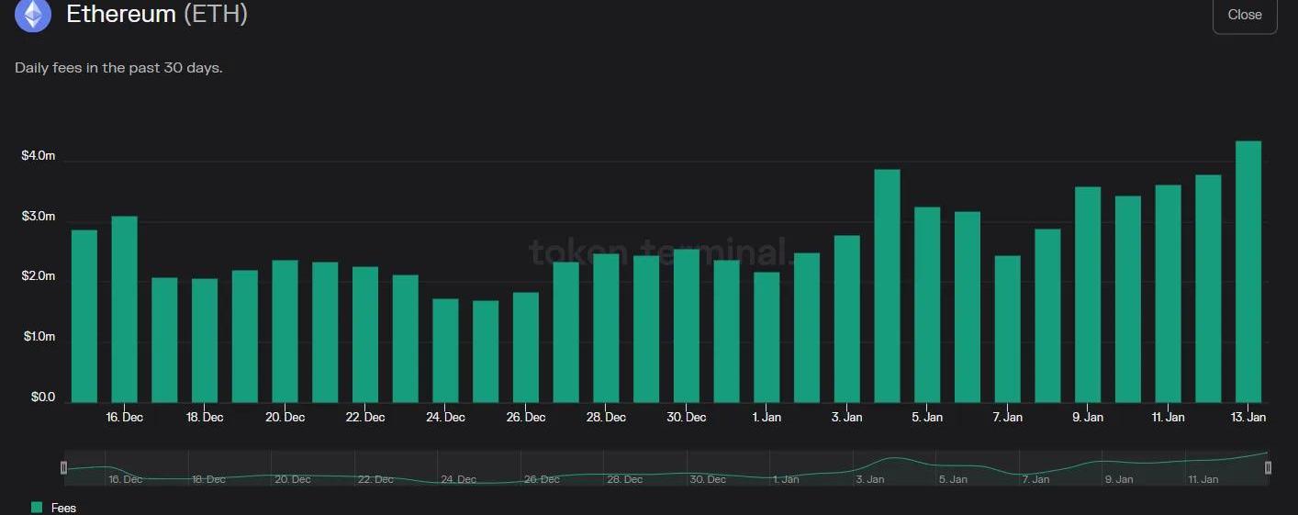
Task: Toggle the Fees legend series
Action: tap(63, 508)
